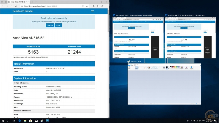Open the Windows Start menu
219x123 pixels.
pyautogui.click(x=3, y=121)
